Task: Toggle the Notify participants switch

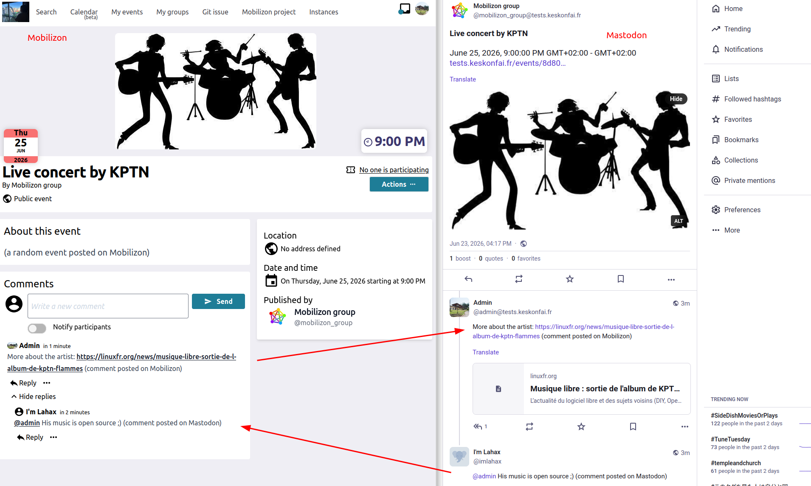Action: click(x=37, y=328)
